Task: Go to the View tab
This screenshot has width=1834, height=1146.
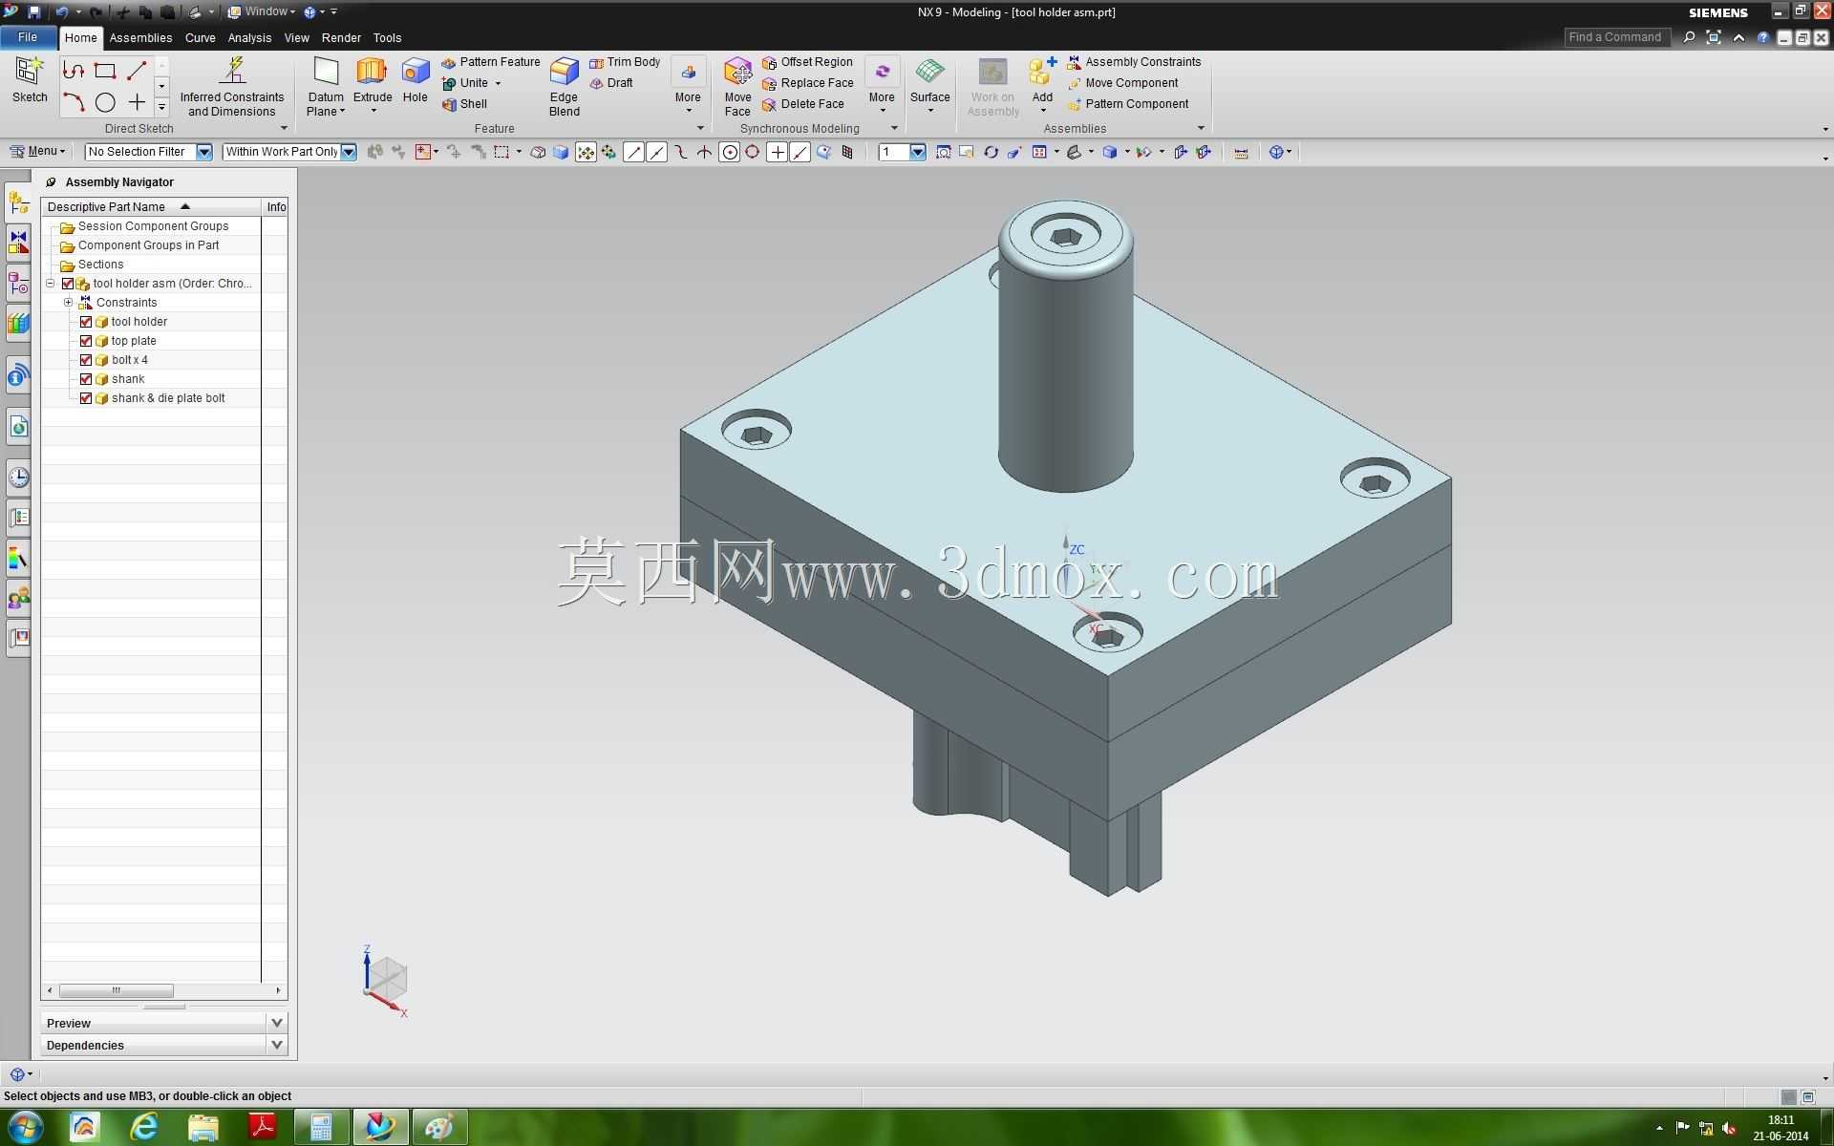Action: 296,38
